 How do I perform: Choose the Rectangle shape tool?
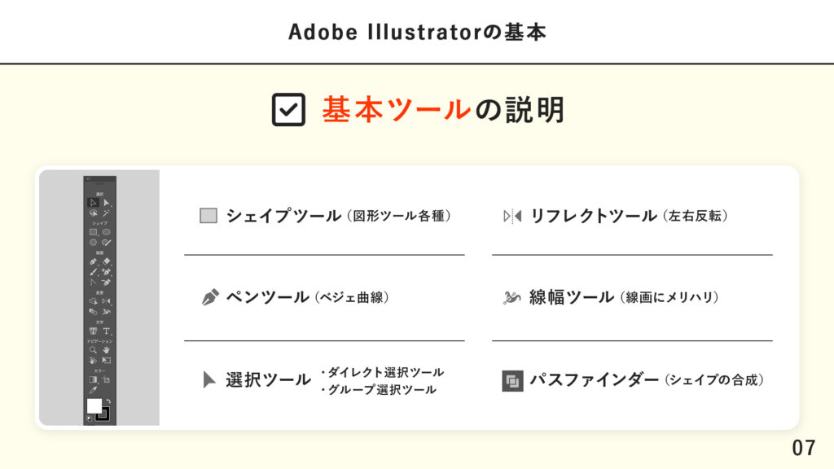[94, 232]
